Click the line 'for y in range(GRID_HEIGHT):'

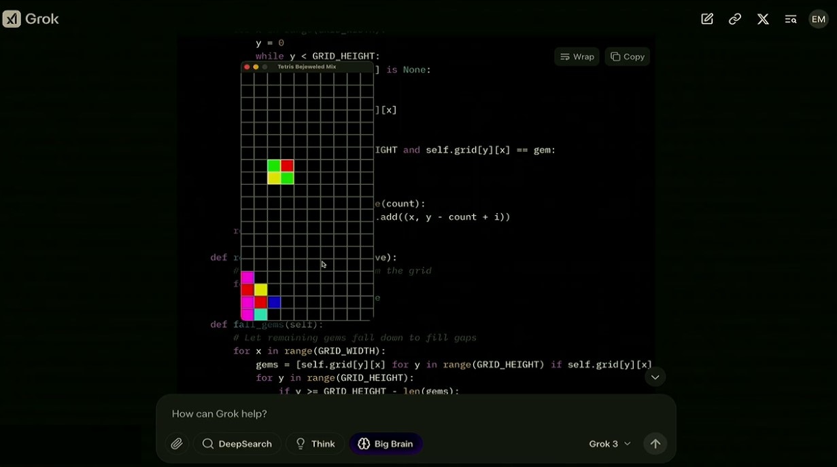click(x=335, y=377)
